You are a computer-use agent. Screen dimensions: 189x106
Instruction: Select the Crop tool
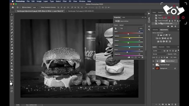tap(12, 26)
